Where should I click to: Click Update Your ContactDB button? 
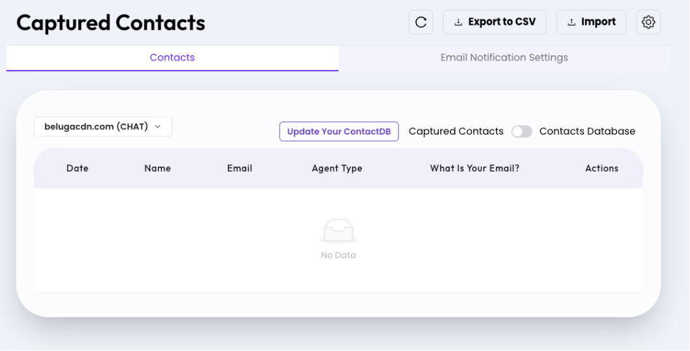[x=339, y=131]
